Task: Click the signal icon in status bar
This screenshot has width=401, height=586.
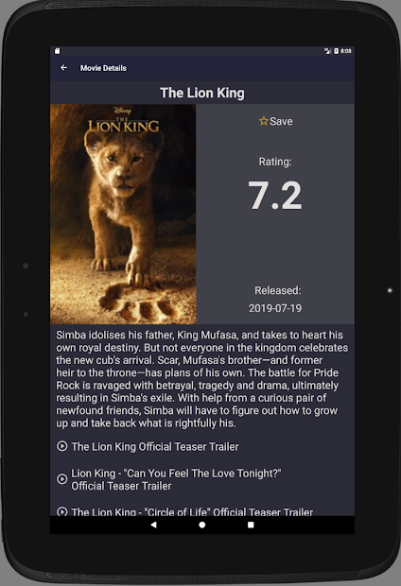Action: click(328, 51)
